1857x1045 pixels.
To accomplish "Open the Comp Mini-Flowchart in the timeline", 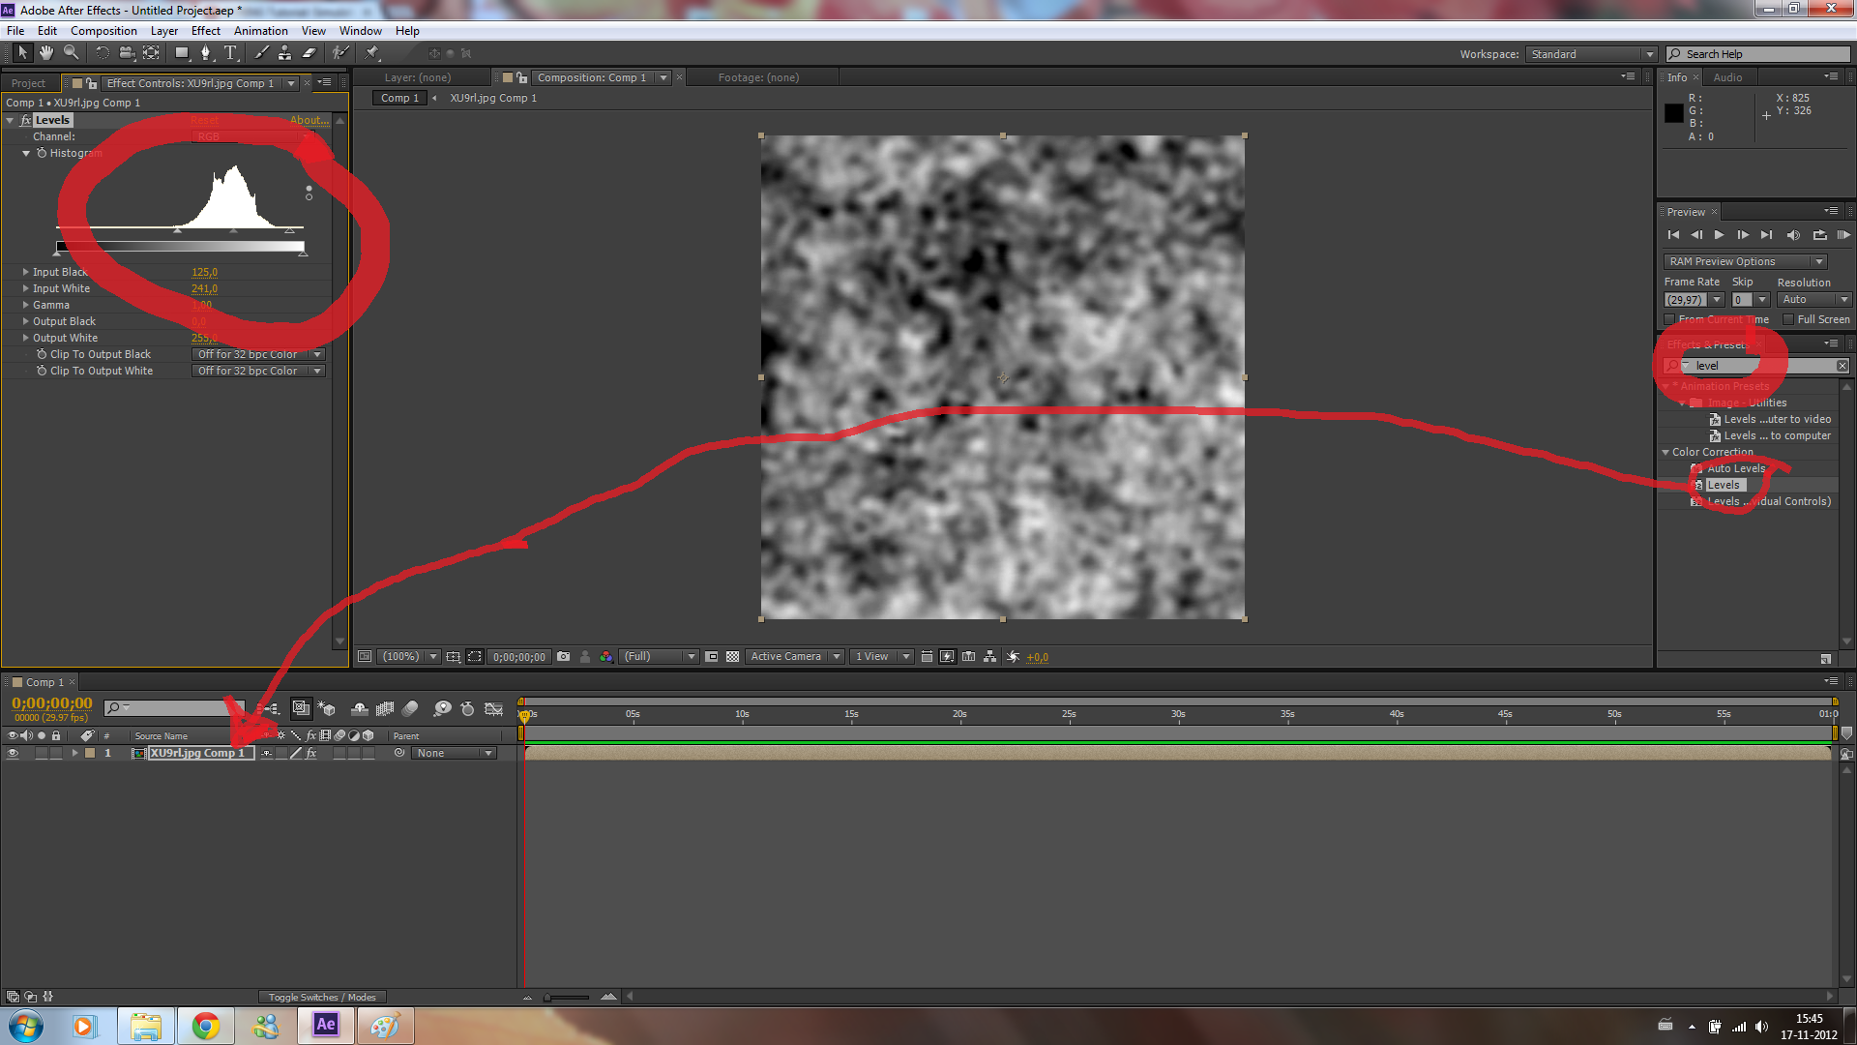I will tap(271, 708).
